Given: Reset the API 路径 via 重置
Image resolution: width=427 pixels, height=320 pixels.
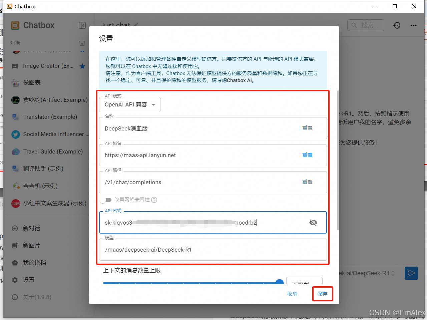Looking at the screenshot, I should pyautogui.click(x=307, y=182).
